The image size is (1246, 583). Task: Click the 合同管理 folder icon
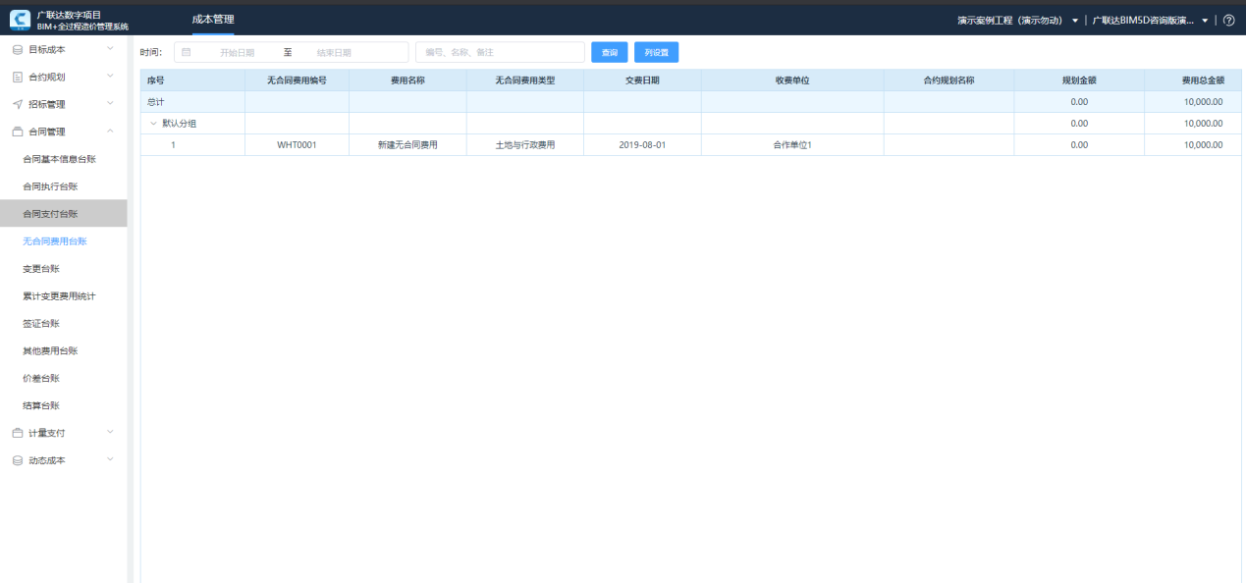pos(17,132)
